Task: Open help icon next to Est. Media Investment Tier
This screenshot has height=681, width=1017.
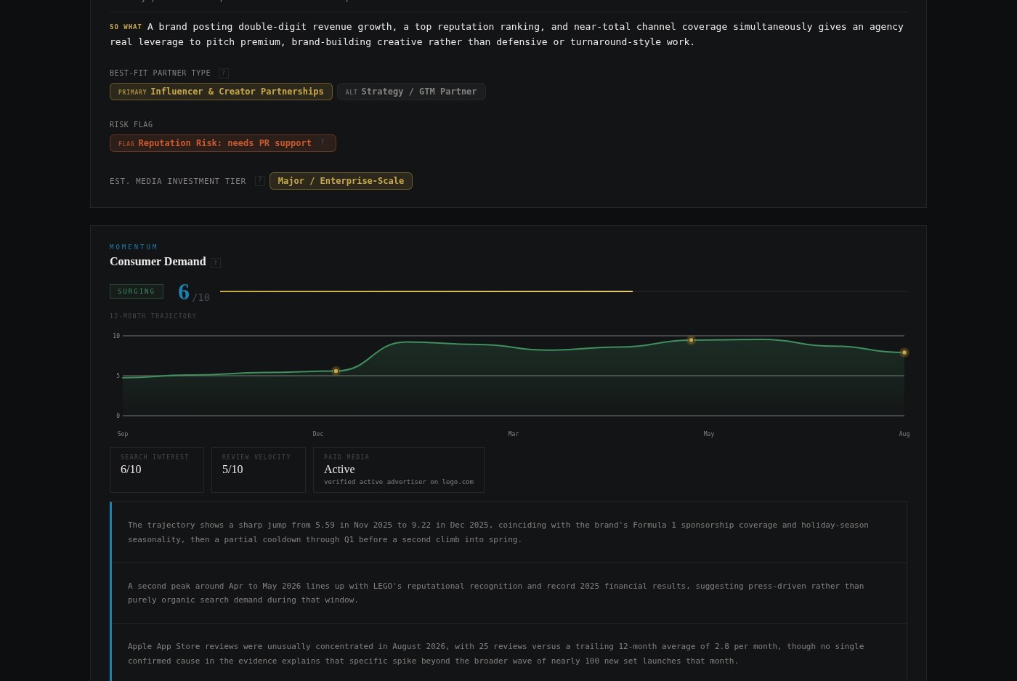Action: click(x=259, y=181)
